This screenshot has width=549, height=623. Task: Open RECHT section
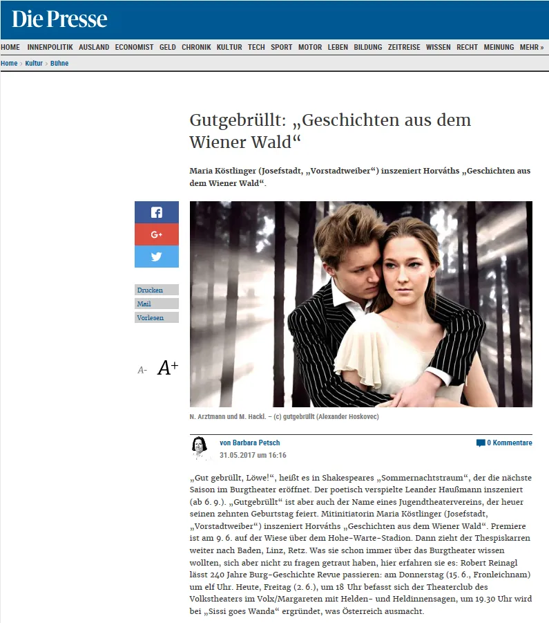467,47
